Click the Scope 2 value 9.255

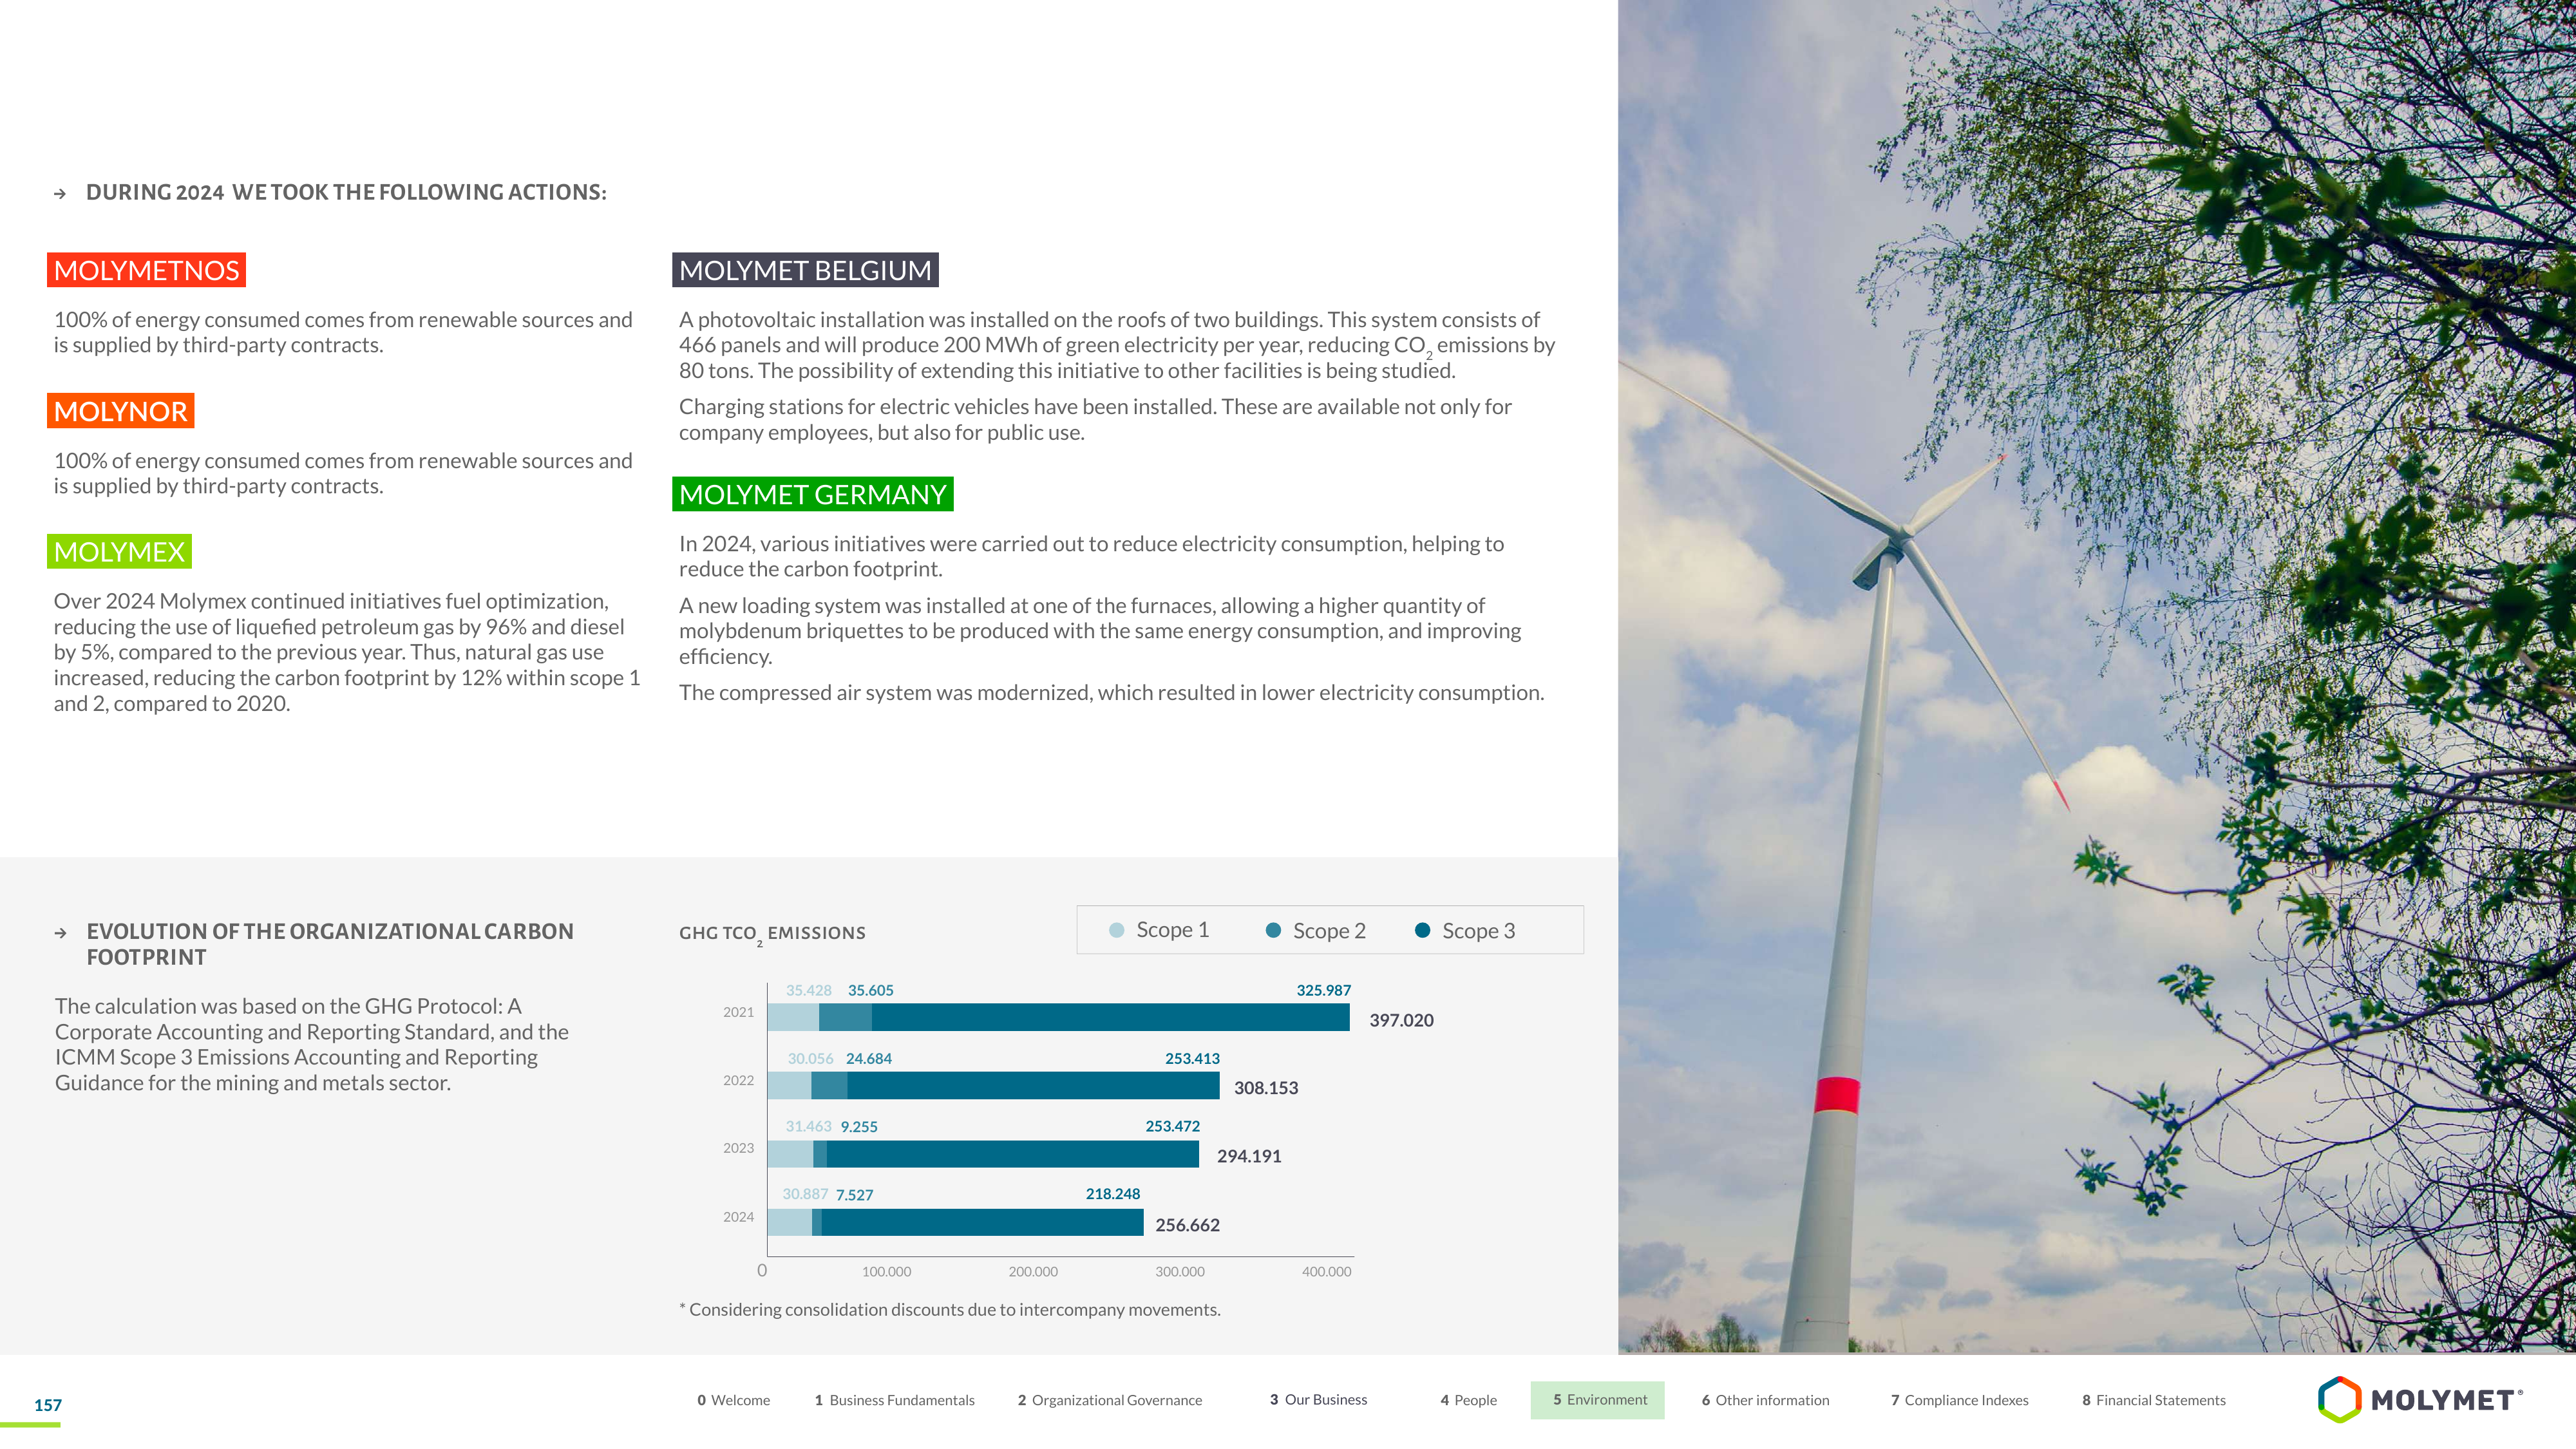point(858,1127)
